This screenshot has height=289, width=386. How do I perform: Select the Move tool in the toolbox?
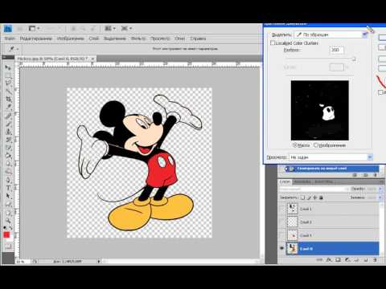(x=8, y=67)
